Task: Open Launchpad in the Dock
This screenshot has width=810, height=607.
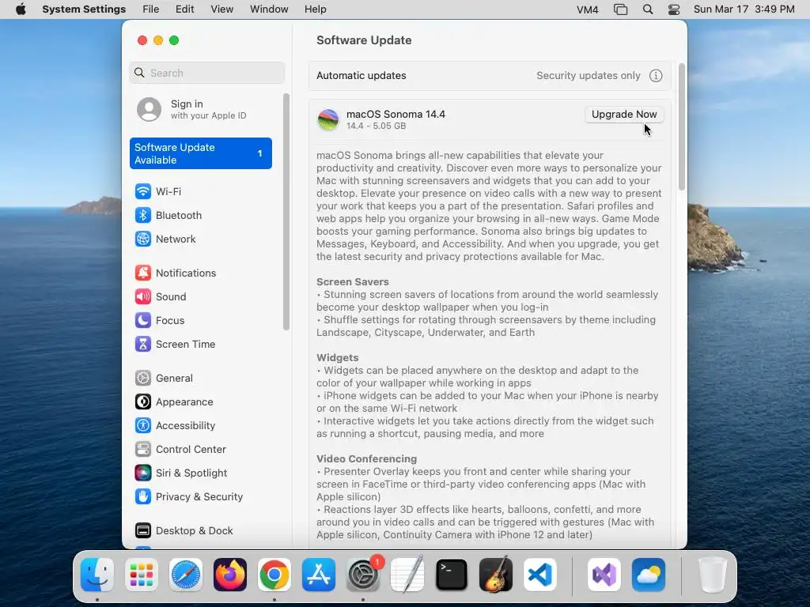Action: coord(142,575)
